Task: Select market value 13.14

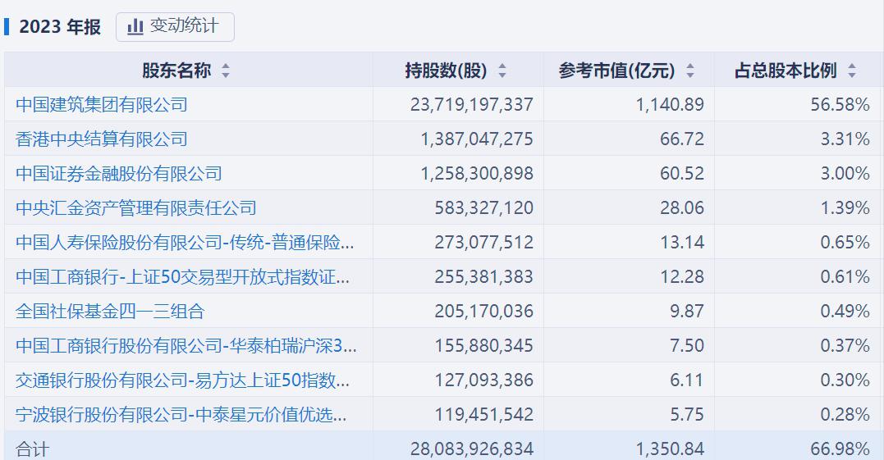Action: [x=682, y=242]
